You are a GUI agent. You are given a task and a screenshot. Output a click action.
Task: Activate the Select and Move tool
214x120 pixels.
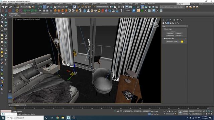pyautogui.click(x=44, y=7)
